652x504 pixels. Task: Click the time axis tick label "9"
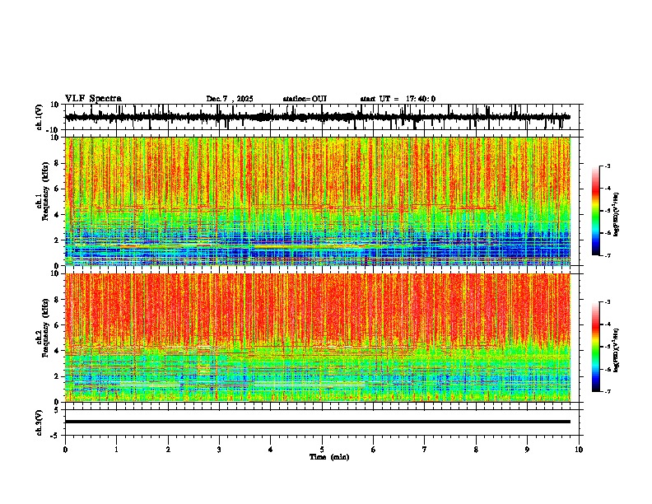pos(527,450)
